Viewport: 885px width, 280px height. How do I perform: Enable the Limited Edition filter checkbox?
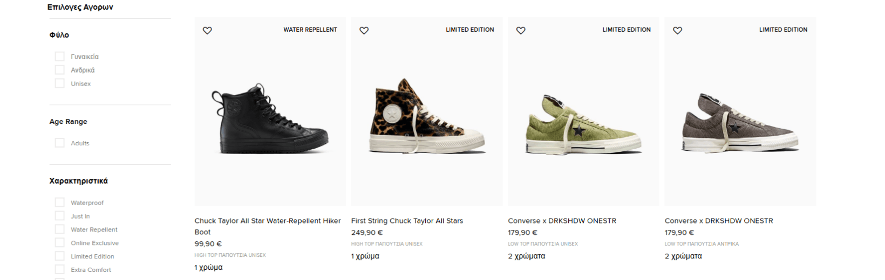[60, 256]
